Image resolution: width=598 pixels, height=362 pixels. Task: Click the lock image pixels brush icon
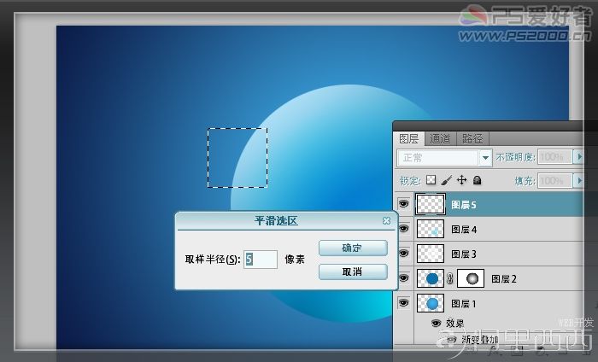[446, 180]
